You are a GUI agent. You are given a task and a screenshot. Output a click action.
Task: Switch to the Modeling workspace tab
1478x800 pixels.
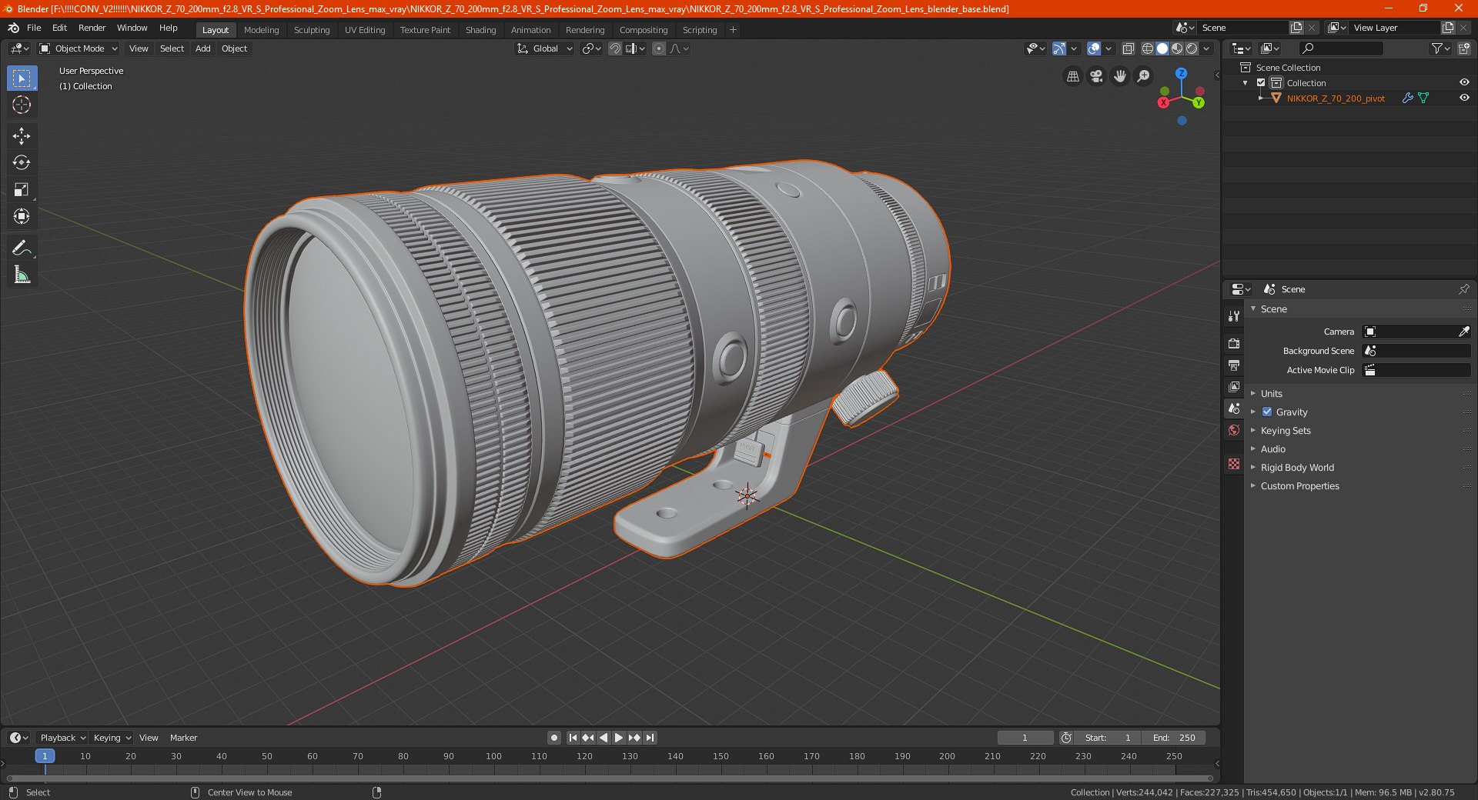tap(261, 30)
